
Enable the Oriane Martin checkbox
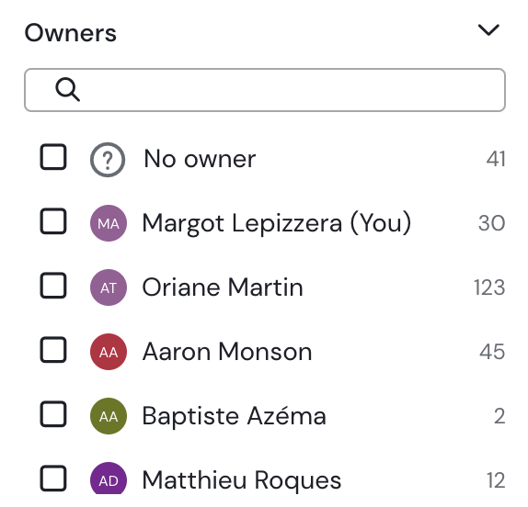[53, 285]
